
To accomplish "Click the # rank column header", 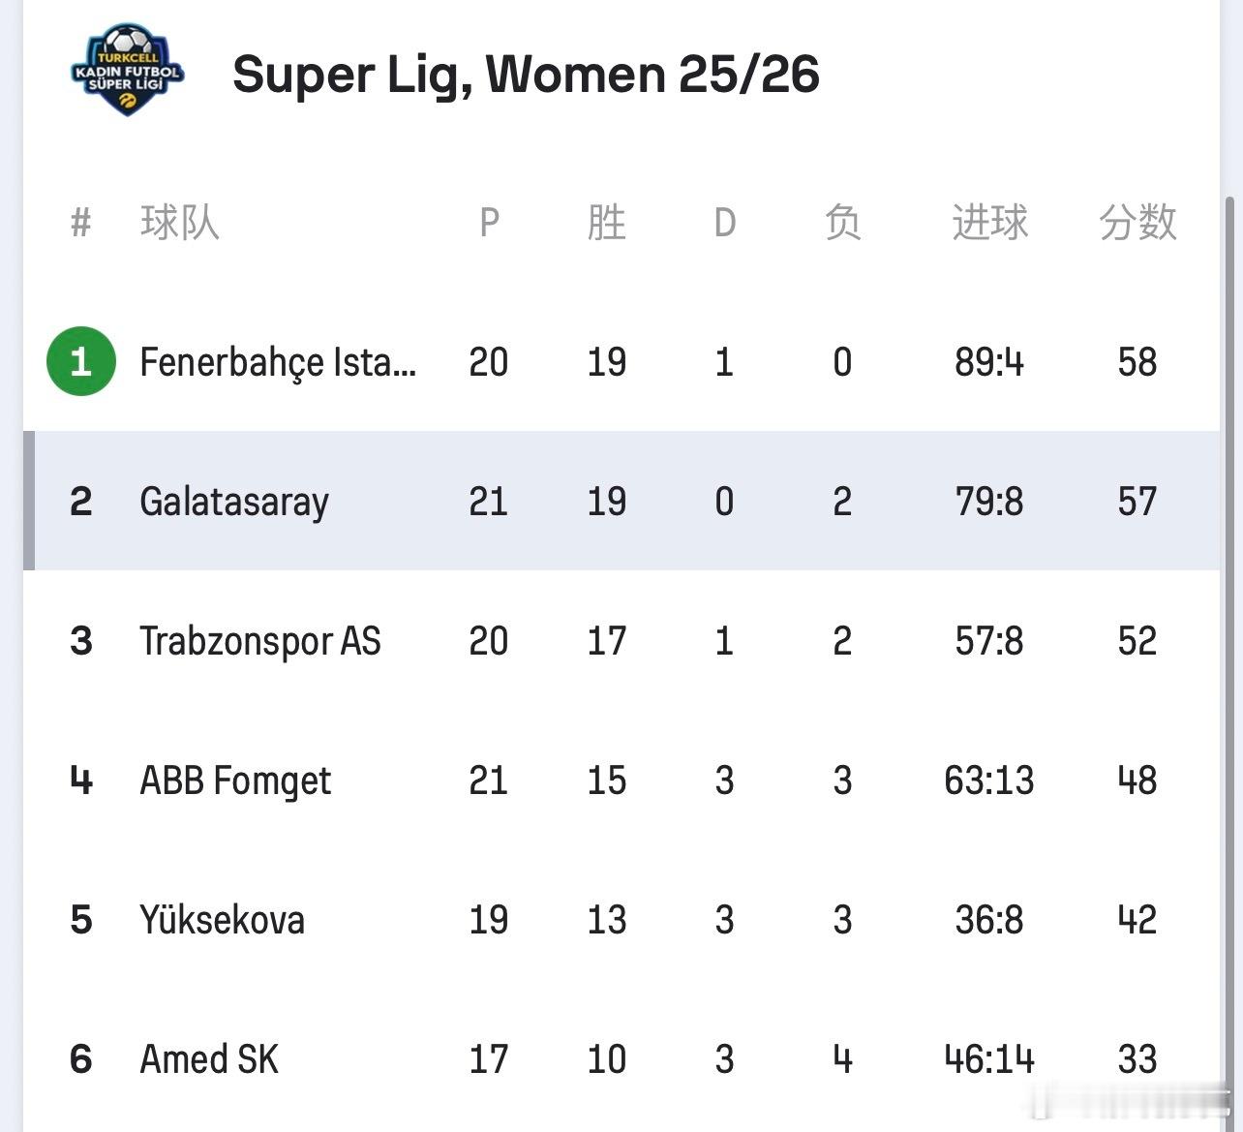I will point(81,223).
